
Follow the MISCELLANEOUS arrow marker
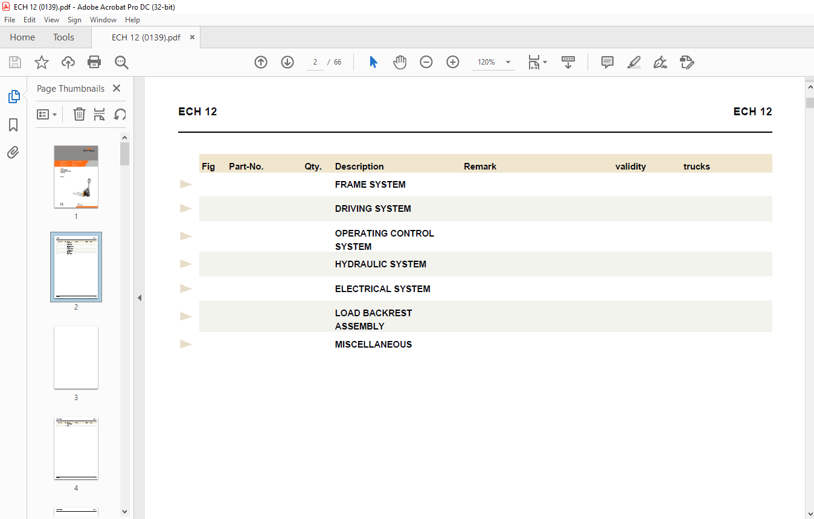(x=186, y=344)
